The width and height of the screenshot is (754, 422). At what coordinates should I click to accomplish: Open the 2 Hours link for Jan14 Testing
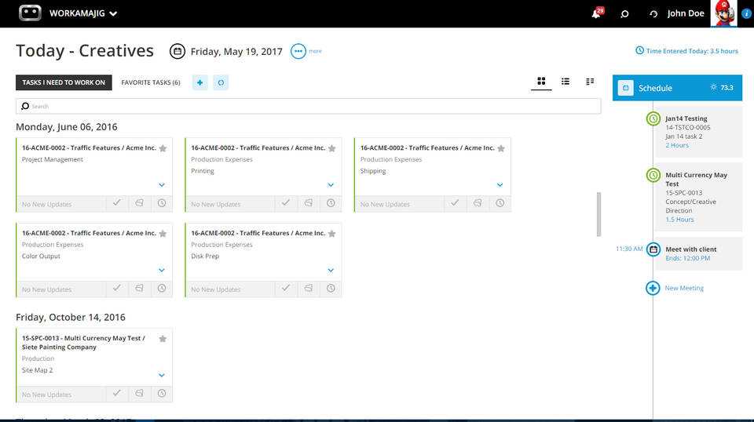(x=677, y=145)
